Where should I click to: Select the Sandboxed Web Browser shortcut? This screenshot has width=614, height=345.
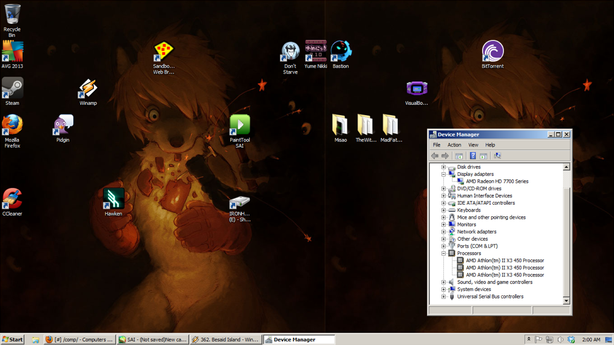coord(164,58)
